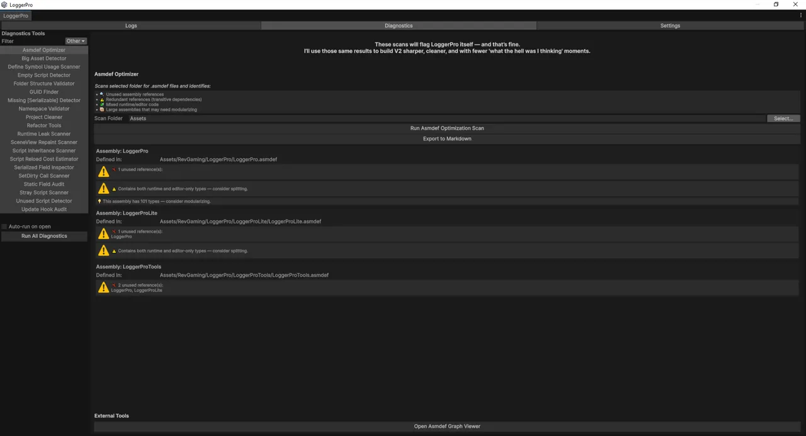Open the GUID Finder tool
Screen dimensions: 806x436
pos(44,92)
